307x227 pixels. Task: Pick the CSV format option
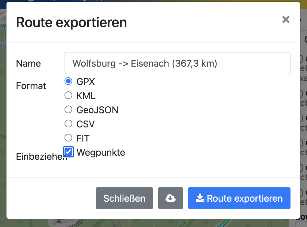(x=68, y=124)
